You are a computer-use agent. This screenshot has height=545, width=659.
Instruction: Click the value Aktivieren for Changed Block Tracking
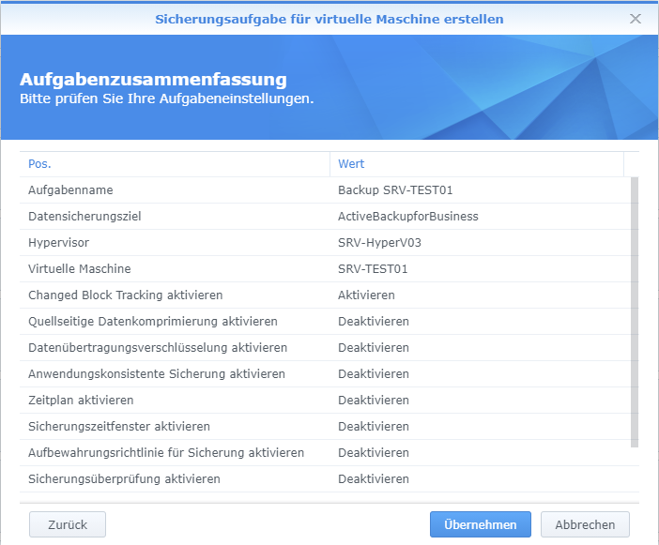(x=366, y=295)
